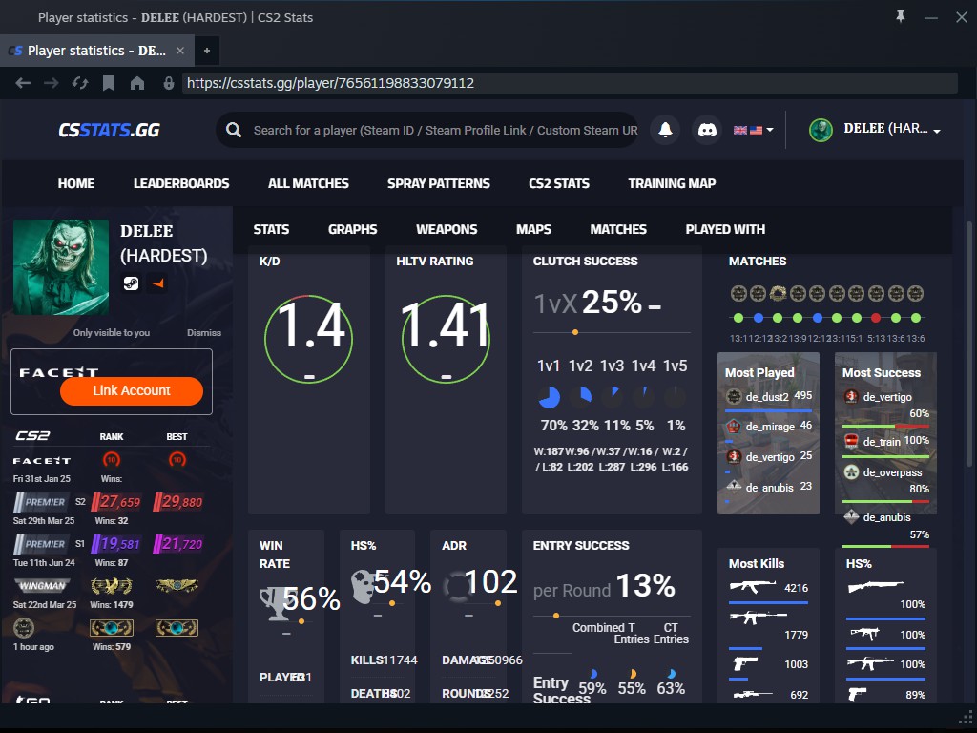This screenshot has width=977, height=733.
Task: Switch to the PLAYED WITH tab
Action: tap(725, 229)
